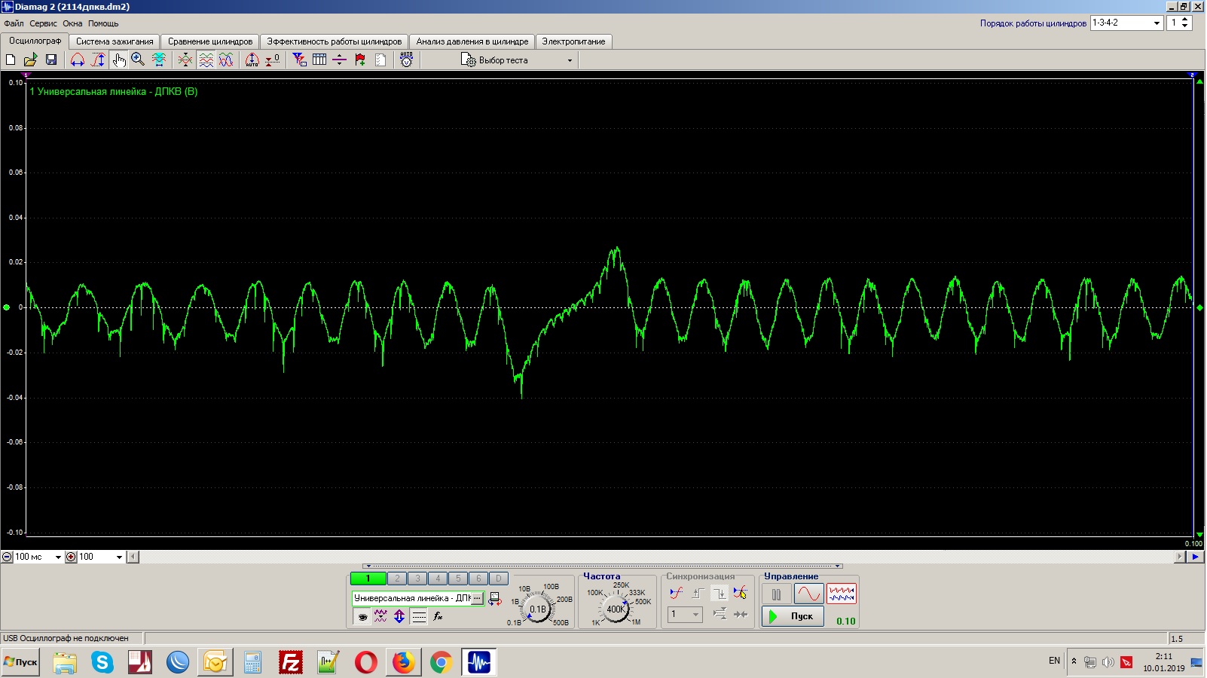Open the Файл menu
1207x678 pixels.
14,23
